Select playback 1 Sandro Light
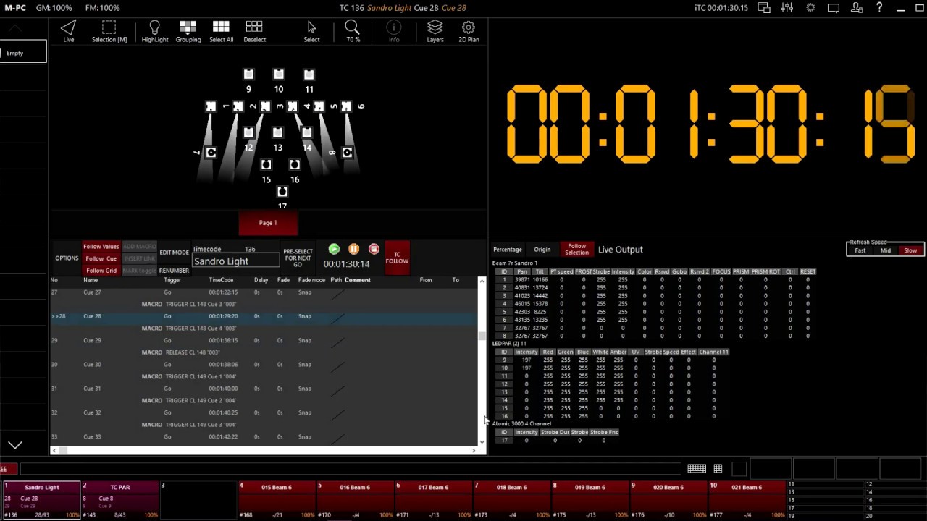 (x=41, y=500)
